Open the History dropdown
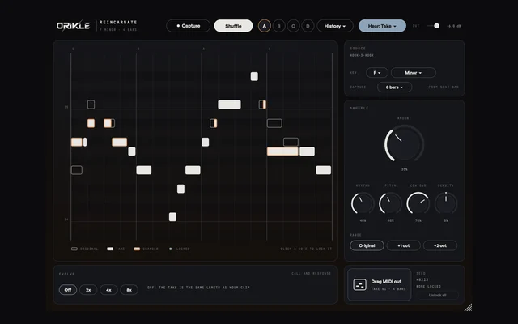This screenshot has height=324, width=518. [335, 26]
